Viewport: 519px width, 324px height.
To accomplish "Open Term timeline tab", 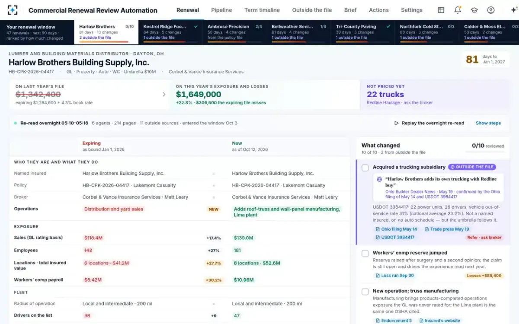I will 262,10.
